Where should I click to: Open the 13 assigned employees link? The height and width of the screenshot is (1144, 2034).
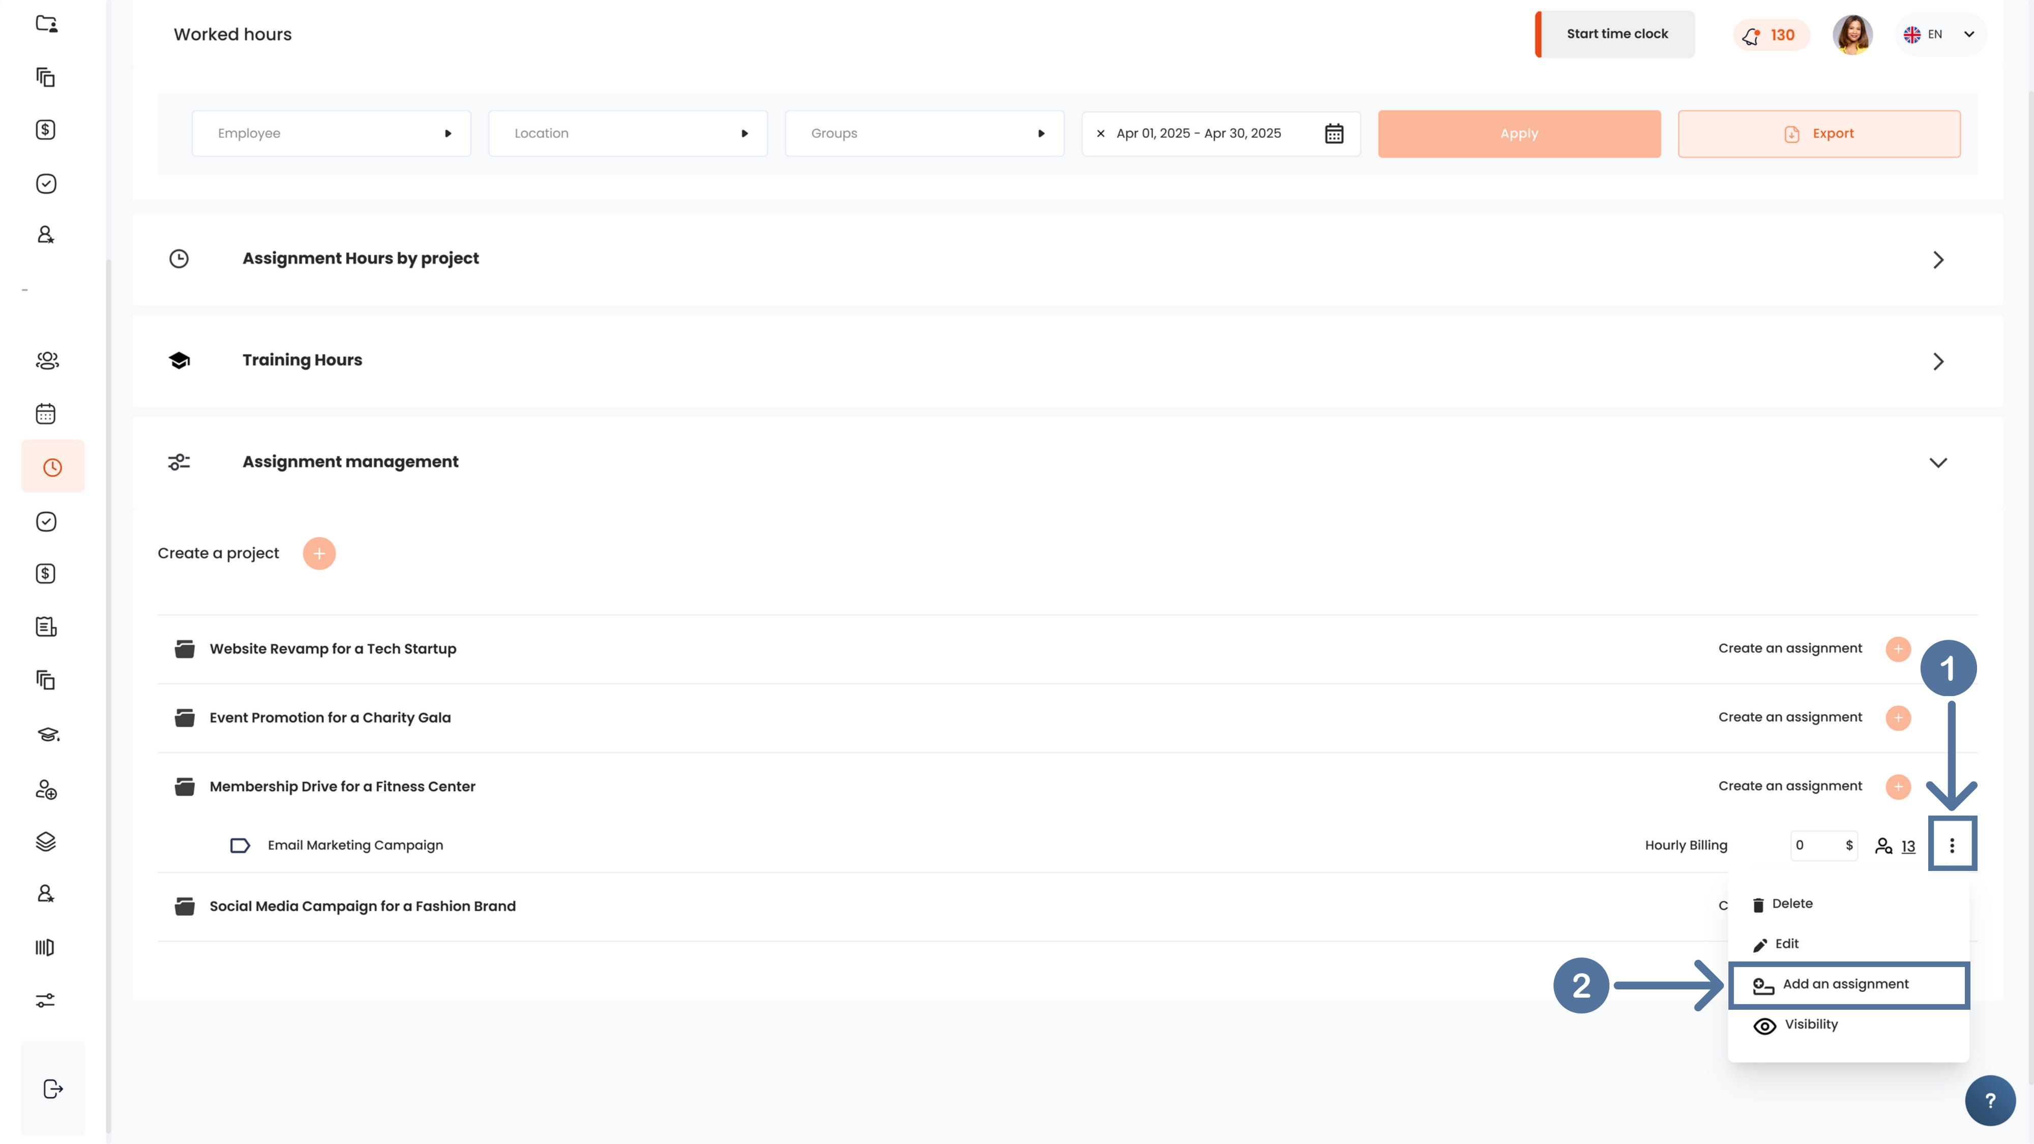coord(1908,847)
